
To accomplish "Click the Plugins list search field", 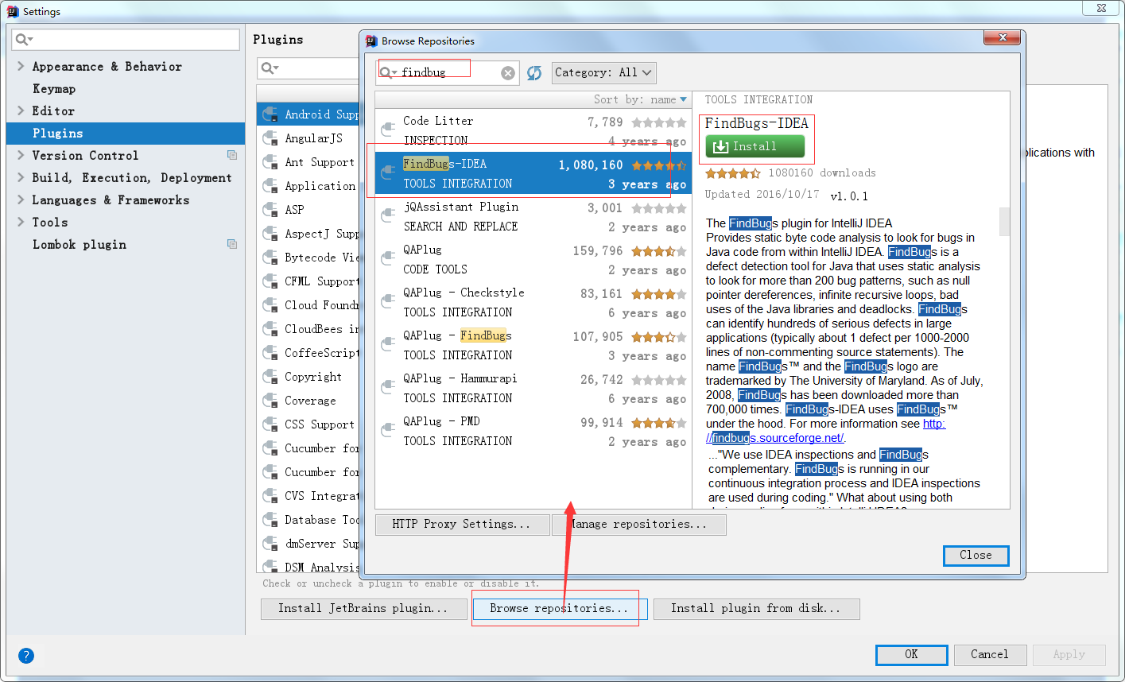I will [308, 68].
